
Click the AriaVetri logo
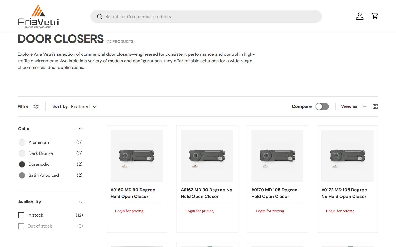click(38, 16)
